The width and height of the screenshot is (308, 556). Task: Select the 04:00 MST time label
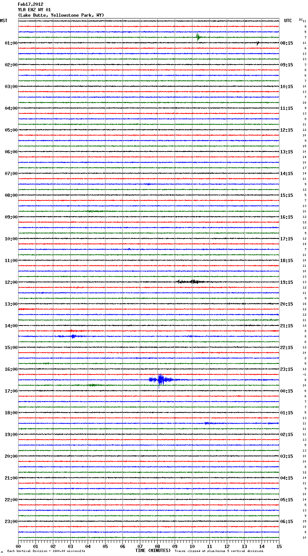(11, 108)
